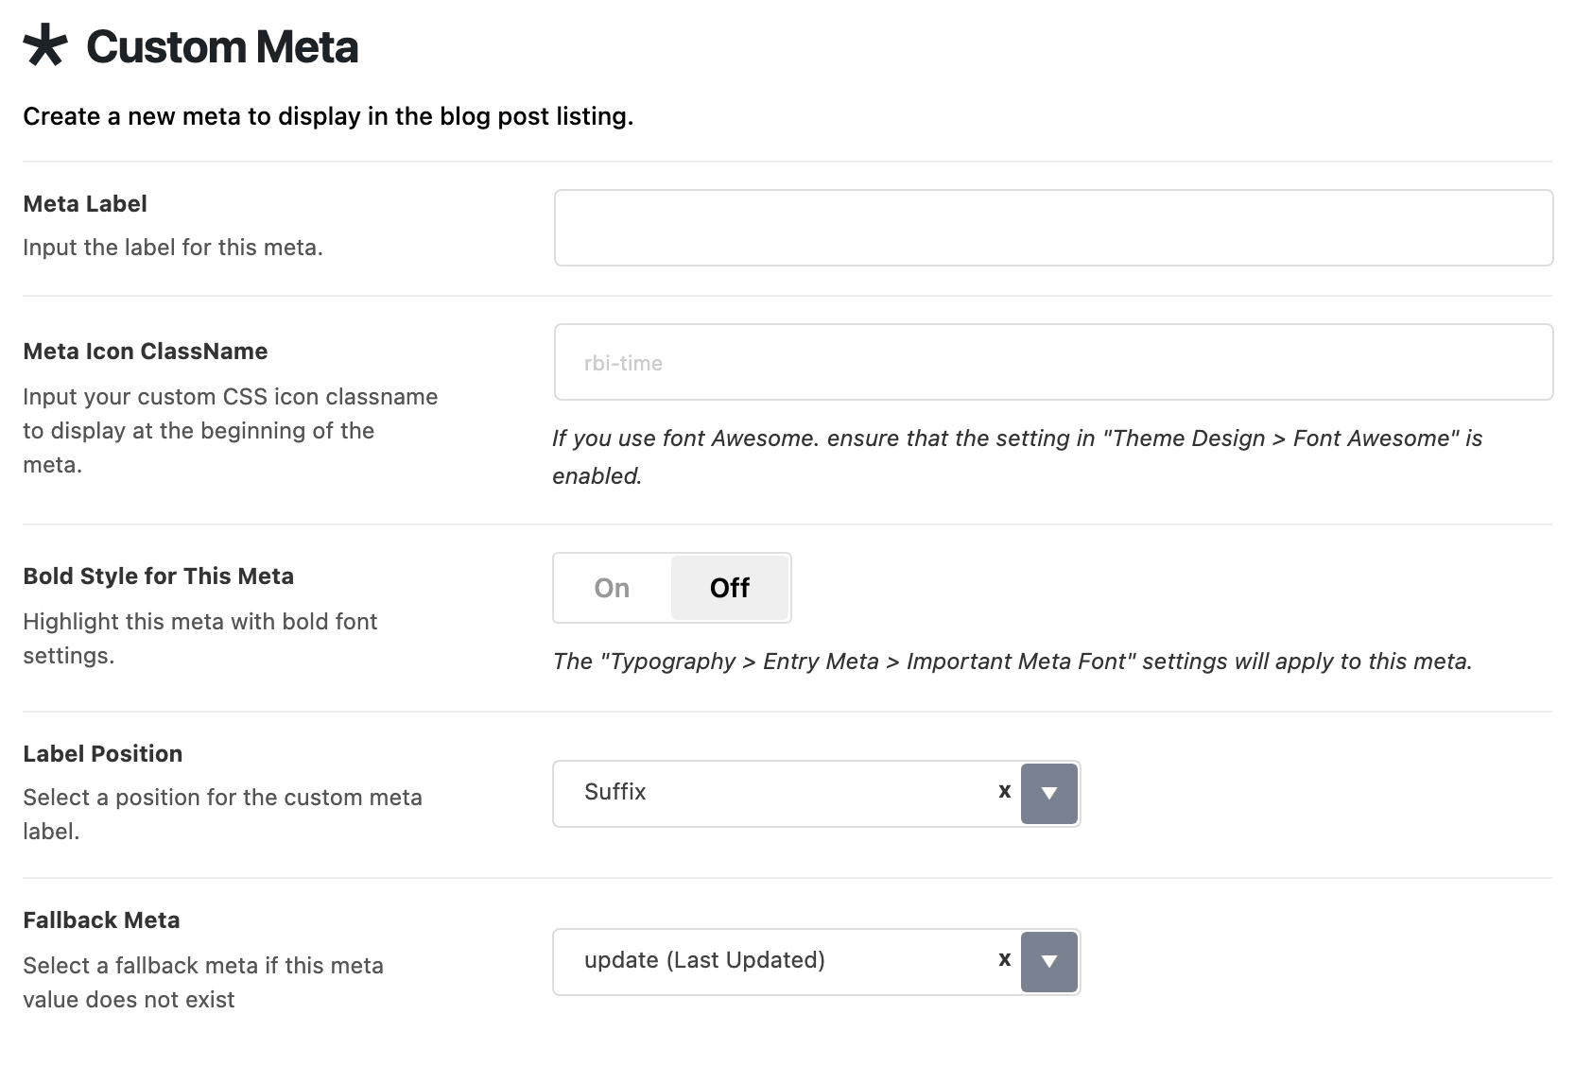Click the Important Meta Font note text
This screenshot has width=1575, height=1066.
point(1012,662)
